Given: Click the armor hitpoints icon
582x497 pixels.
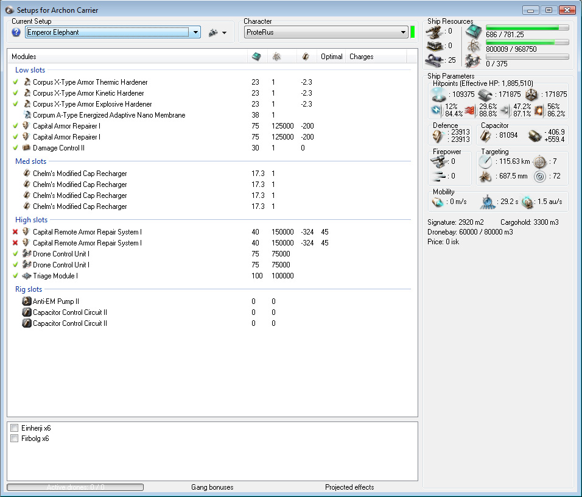Looking at the screenshot, I should point(485,95).
